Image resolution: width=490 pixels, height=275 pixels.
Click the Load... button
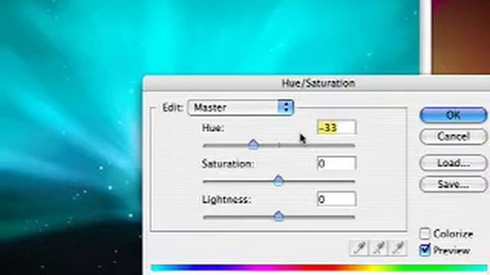coord(453,163)
